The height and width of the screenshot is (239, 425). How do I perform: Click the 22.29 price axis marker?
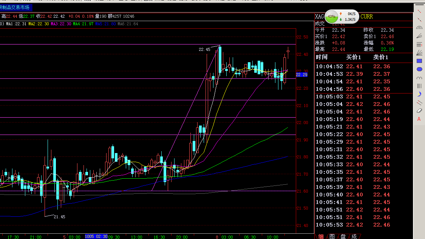click(x=302, y=75)
